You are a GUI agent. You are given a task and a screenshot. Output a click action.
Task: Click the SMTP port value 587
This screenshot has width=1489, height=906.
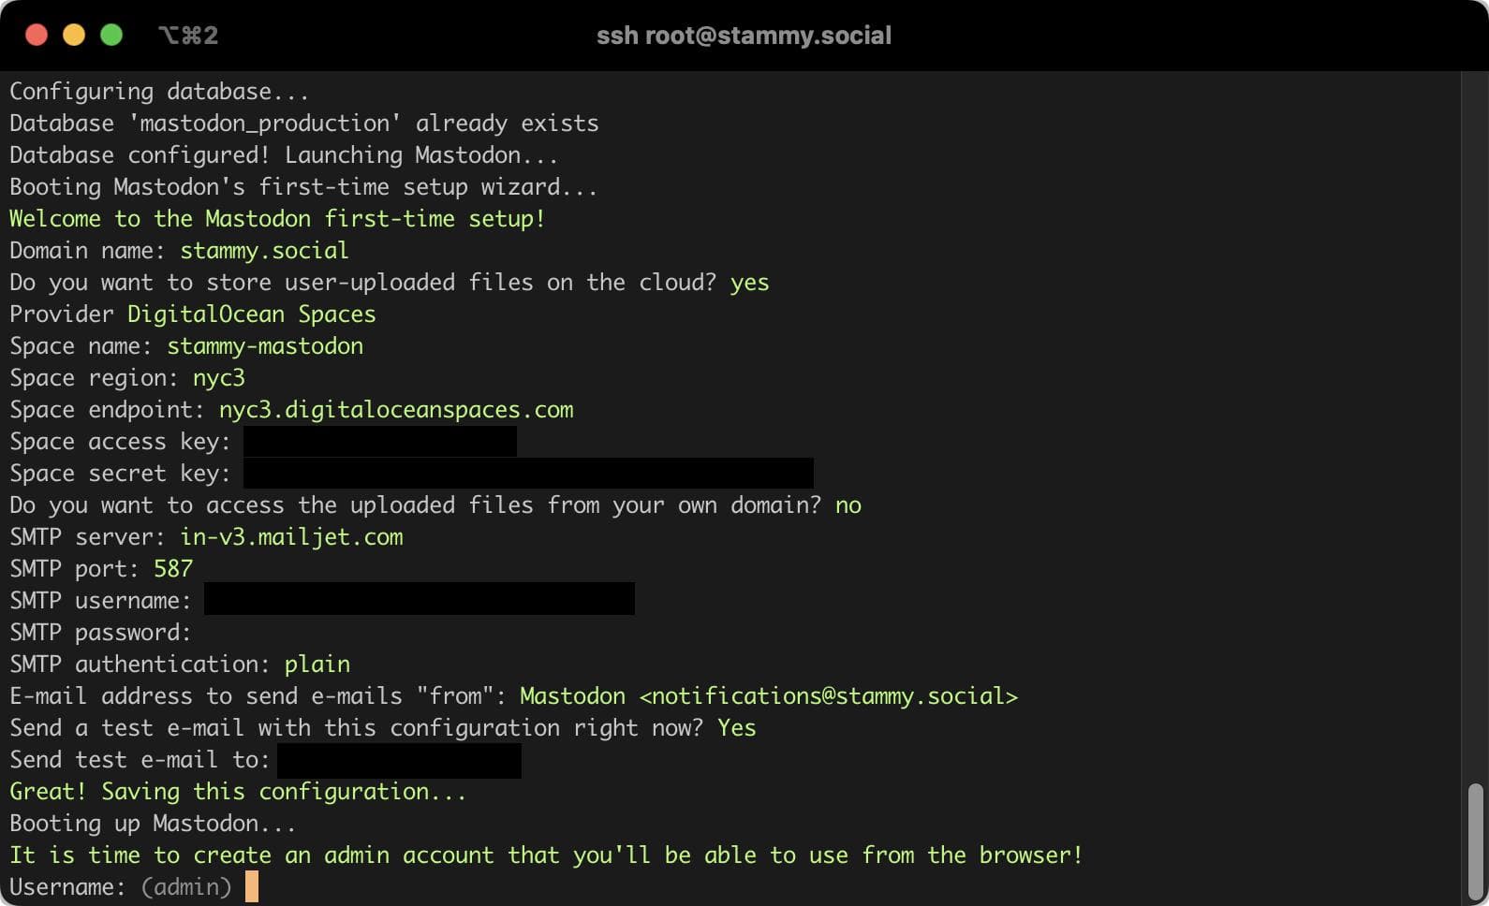pos(173,569)
